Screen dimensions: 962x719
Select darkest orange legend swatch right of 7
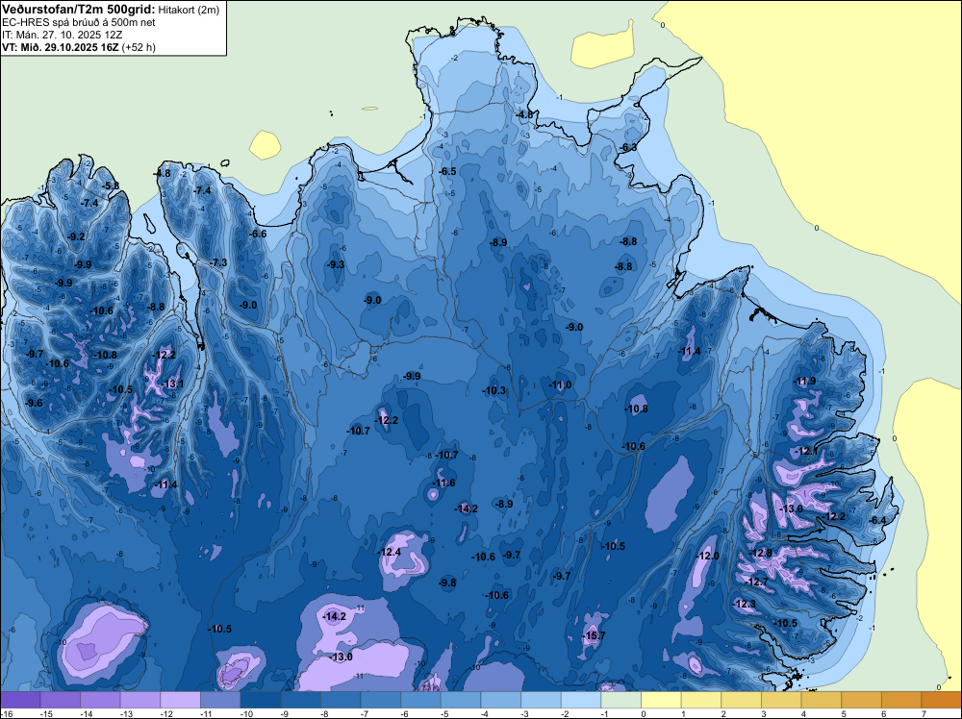[942, 700]
